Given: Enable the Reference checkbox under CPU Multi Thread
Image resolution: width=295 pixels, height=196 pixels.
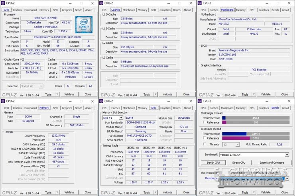Looking at the screenshot, I should [205, 138].
